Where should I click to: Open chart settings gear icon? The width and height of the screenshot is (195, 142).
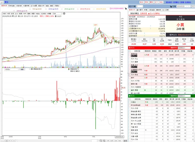pos(64,13)
